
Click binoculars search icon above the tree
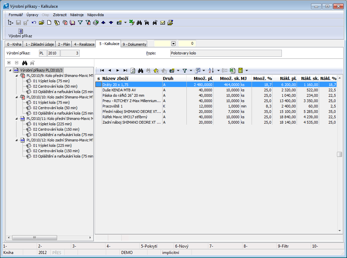point(25,63)
